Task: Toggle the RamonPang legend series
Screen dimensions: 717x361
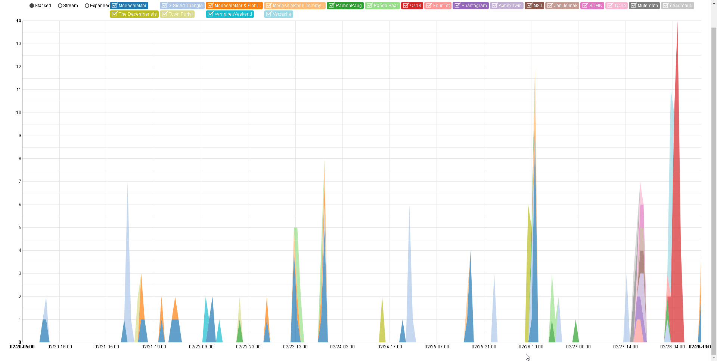Action: 345,6
